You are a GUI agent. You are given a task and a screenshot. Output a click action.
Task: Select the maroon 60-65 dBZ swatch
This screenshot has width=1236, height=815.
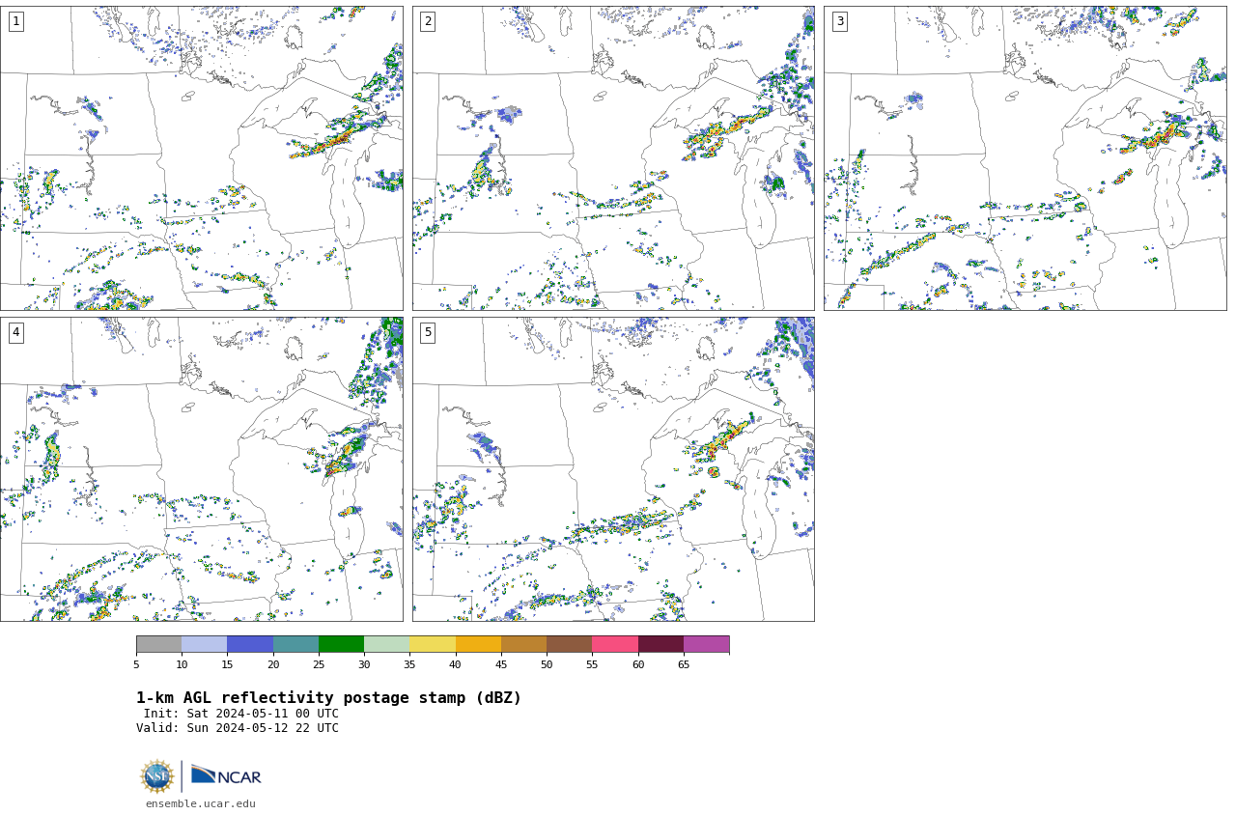pos(660,644)
